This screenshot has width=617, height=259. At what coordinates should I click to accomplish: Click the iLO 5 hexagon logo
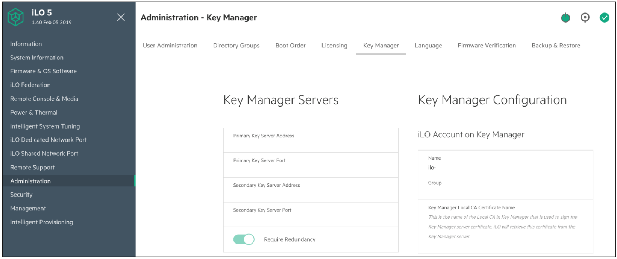(15, 17)
